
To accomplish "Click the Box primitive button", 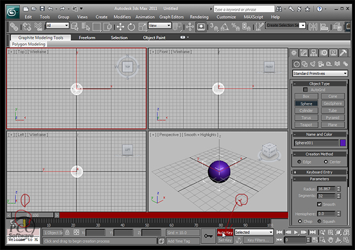I will click(306, 96).
